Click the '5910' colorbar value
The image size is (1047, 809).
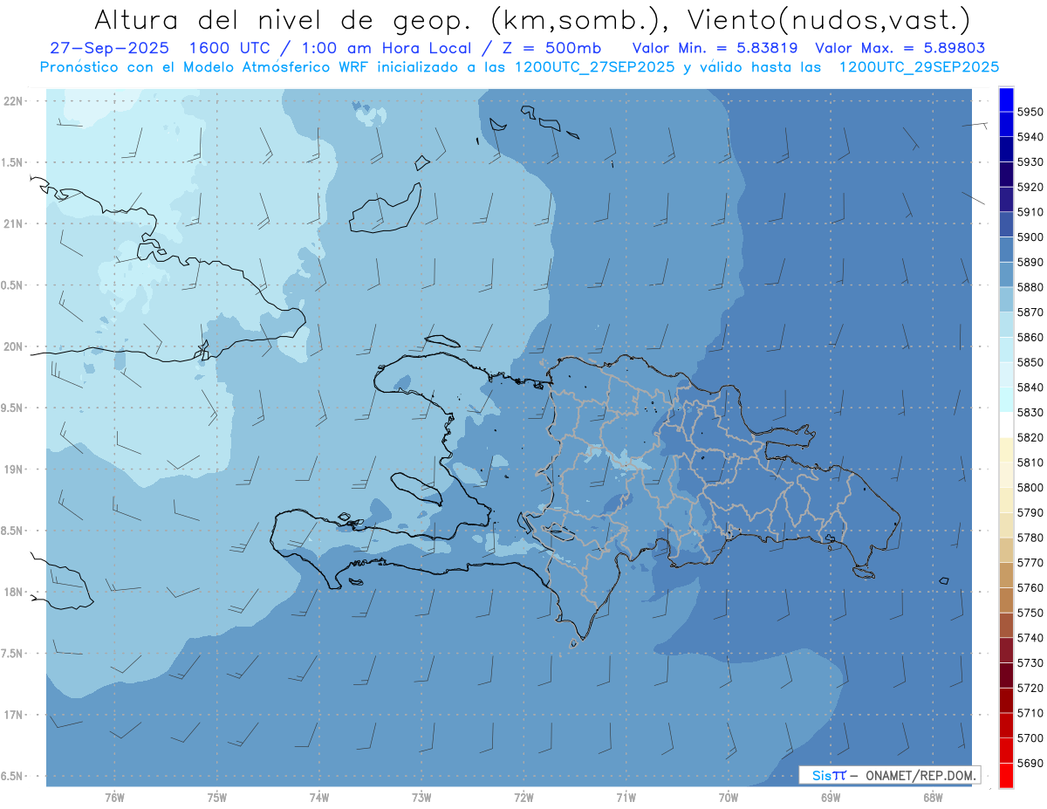(1030, 212)
